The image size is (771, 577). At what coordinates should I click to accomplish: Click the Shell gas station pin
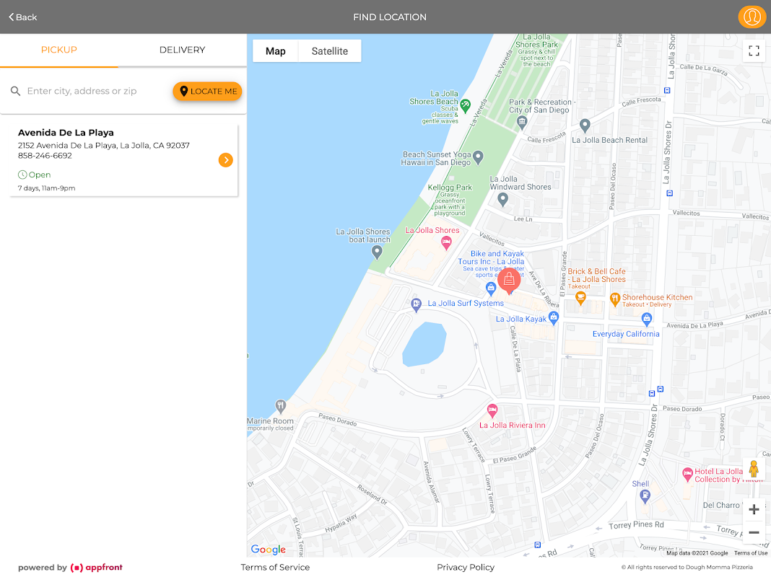645,496
